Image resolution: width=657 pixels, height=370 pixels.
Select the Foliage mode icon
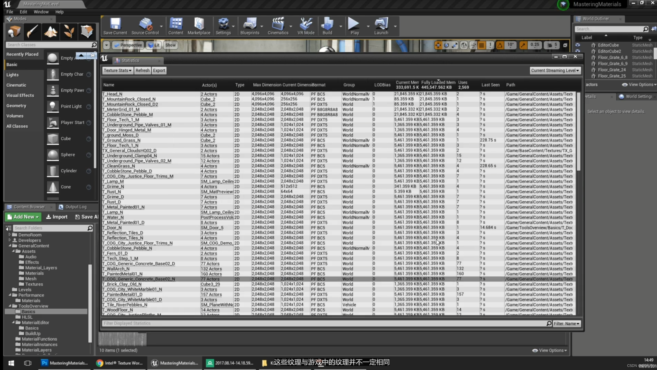(69, 32)
